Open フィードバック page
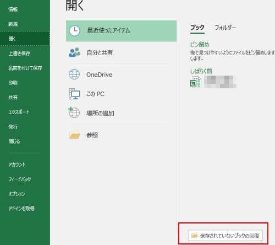Screen dimensions: 275x245 coord(20,179)
